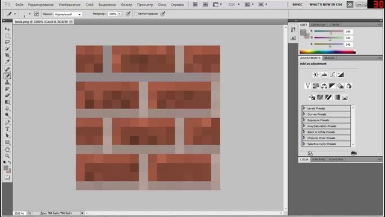This screenshot has width=385, height=217.
Task: Select the Type tool
Action: [x=7, y=129]
